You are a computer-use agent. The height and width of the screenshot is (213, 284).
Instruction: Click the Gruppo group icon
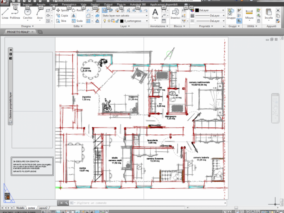tap(231, 13)
